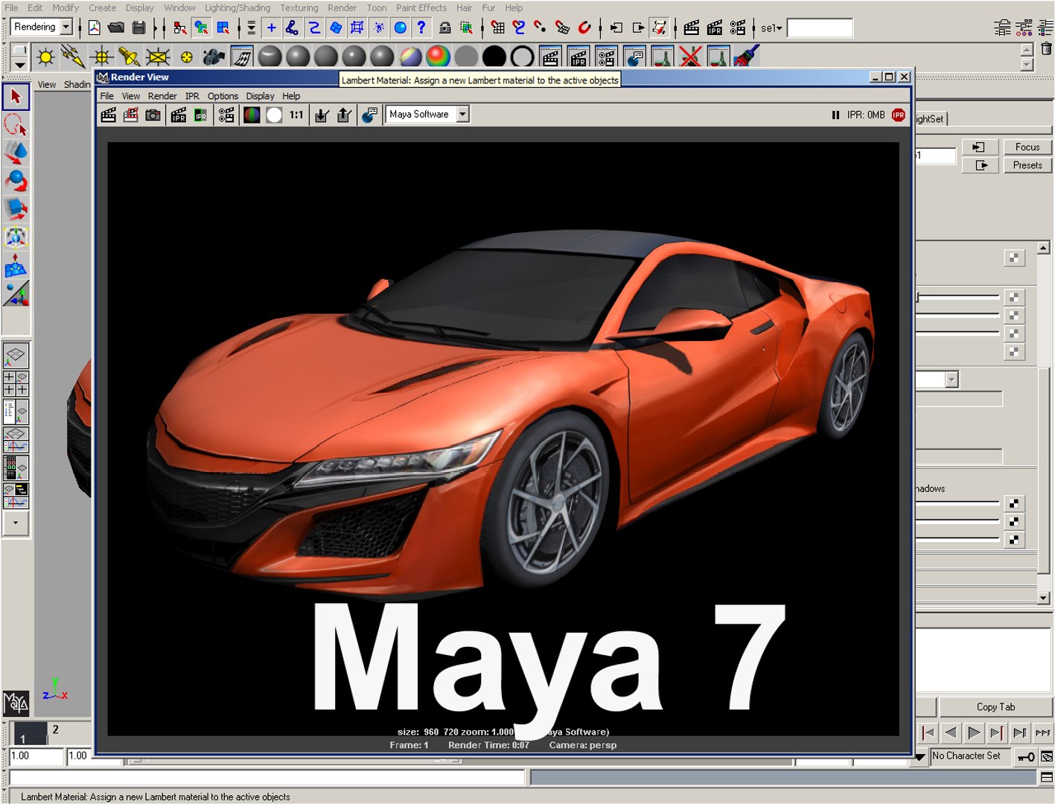Screen dimensions: 1055x804
Task: Click the Presets button
Action: [1027, 165]
